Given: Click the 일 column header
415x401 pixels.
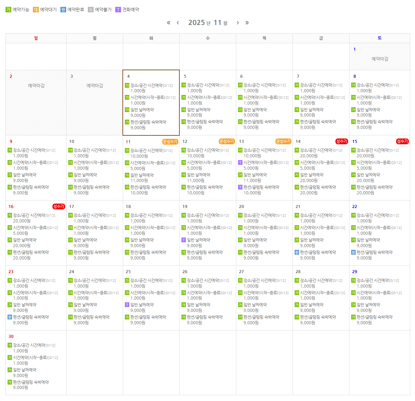Looking at the screenshot, I should tap(36, 38).
